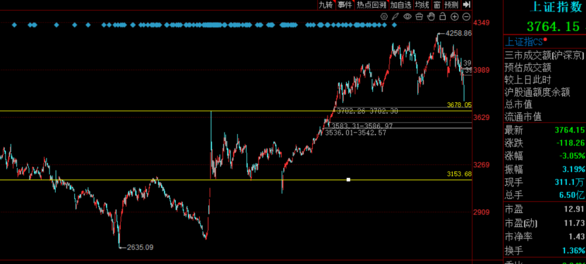Select the yellow horizontal line labeled 3153.68
This screenshot has height=264, width=586.
pyautogui.click(x=236, y=179)
